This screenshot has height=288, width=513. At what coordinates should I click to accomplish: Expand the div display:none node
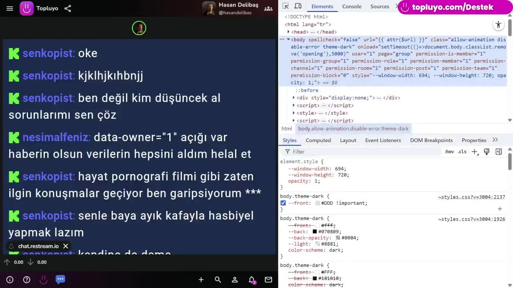pyautogui.click(x=294, y=98)
